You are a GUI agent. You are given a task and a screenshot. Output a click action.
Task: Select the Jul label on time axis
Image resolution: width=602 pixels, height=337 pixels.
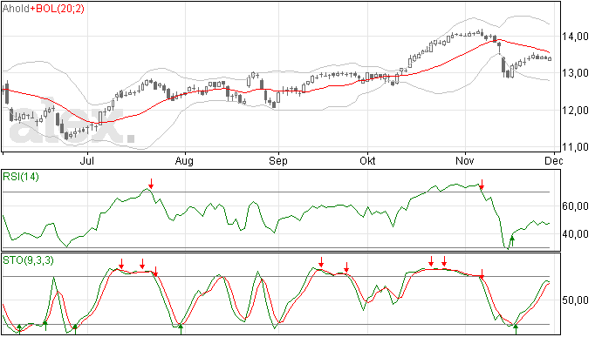(x=87, y=160)
